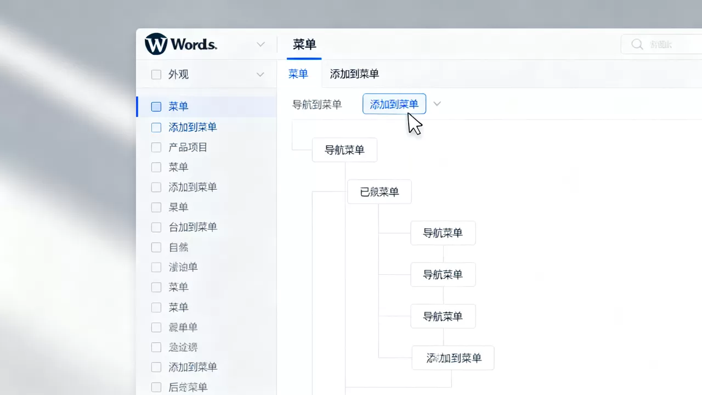
Task: Tick the checkbox next to 外观
Action: pyautogui.click(x=156, y=75)
